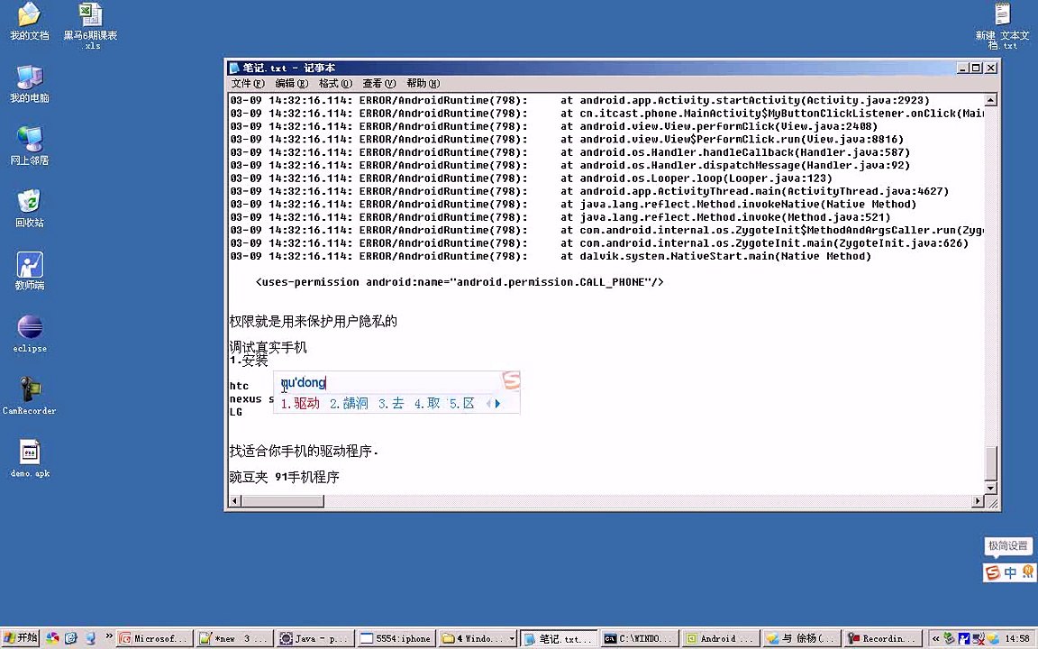
Task: Click the colorful quick launch icon beside Start
Action: click(x=52, y=638)
